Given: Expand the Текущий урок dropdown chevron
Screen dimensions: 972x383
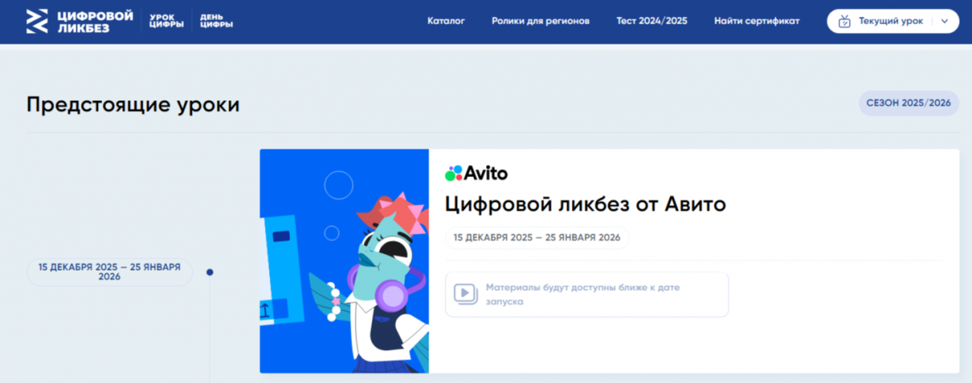Looking at the screenshot, I should 944,22.
